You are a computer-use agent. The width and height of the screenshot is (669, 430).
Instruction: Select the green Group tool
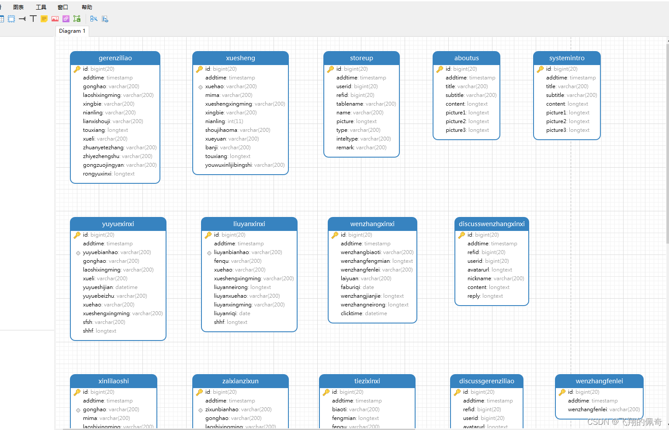tap(77, 18)
